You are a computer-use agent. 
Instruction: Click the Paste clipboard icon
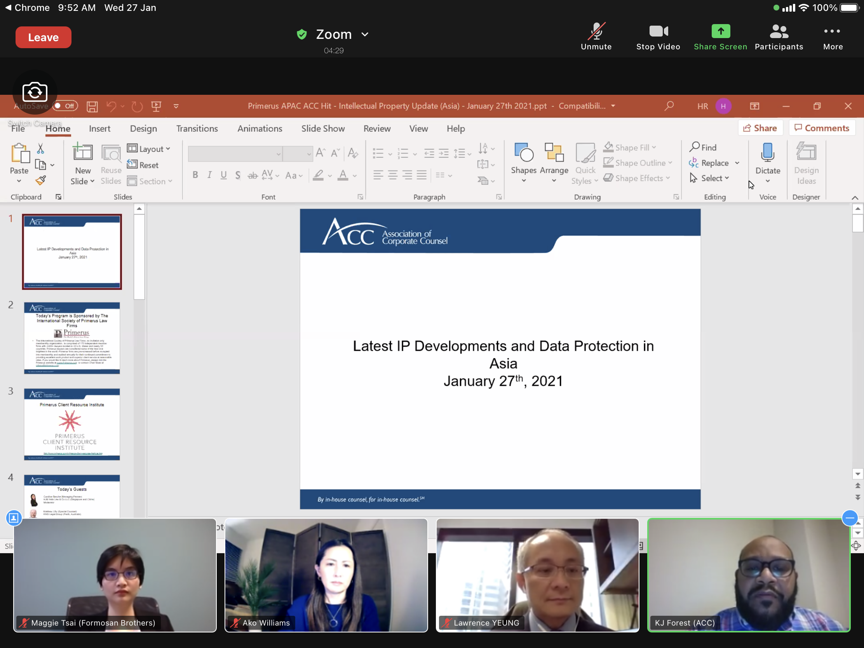[x=19, y=153]
